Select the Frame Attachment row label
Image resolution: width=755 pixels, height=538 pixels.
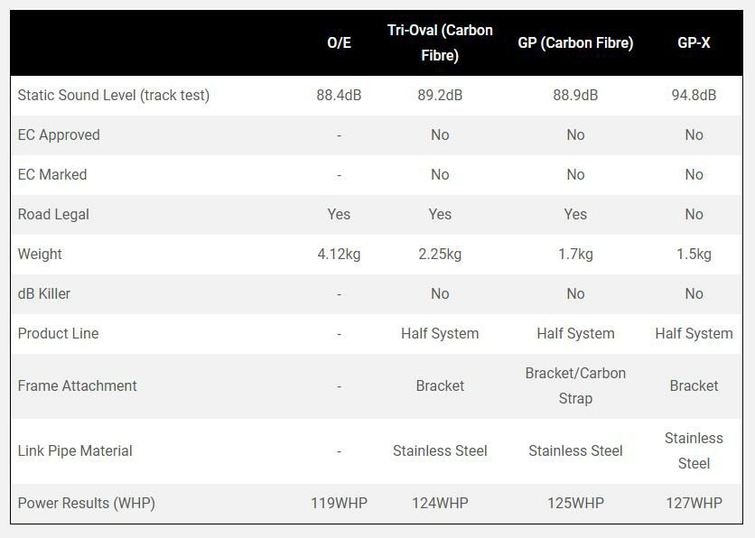point(78,385)
